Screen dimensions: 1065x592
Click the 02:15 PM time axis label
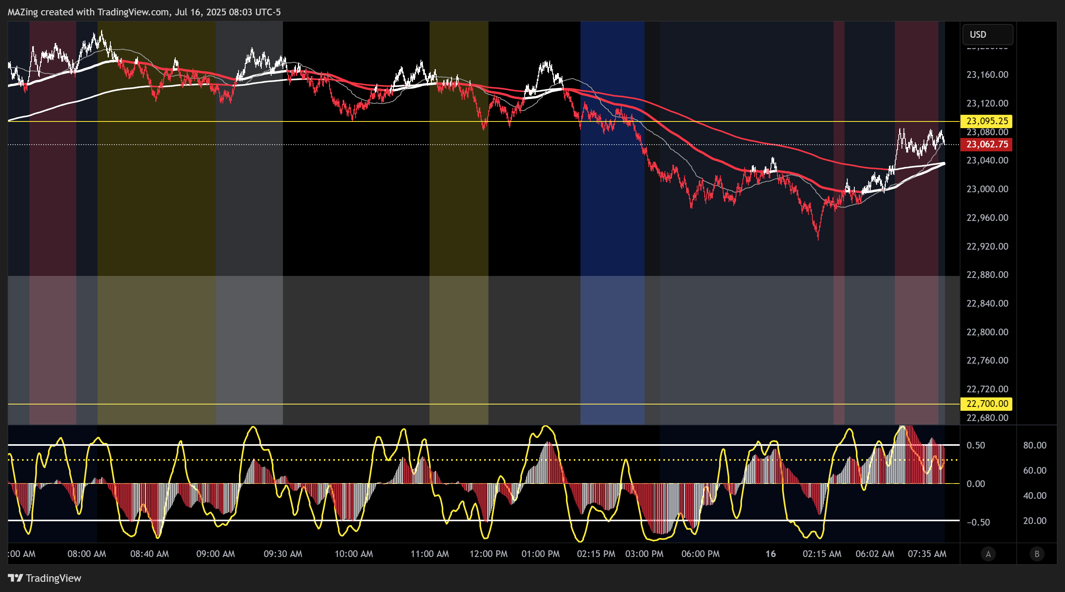pos(596,554)
